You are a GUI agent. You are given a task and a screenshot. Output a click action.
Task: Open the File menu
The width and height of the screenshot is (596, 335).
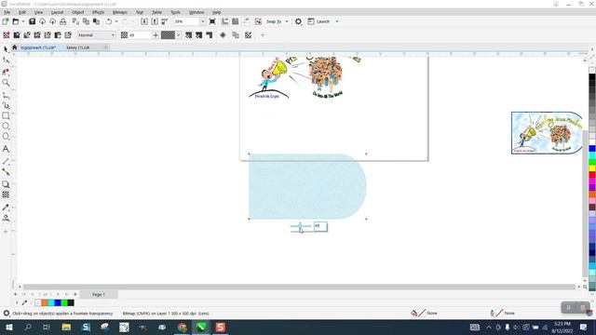(x=7, y=12)
